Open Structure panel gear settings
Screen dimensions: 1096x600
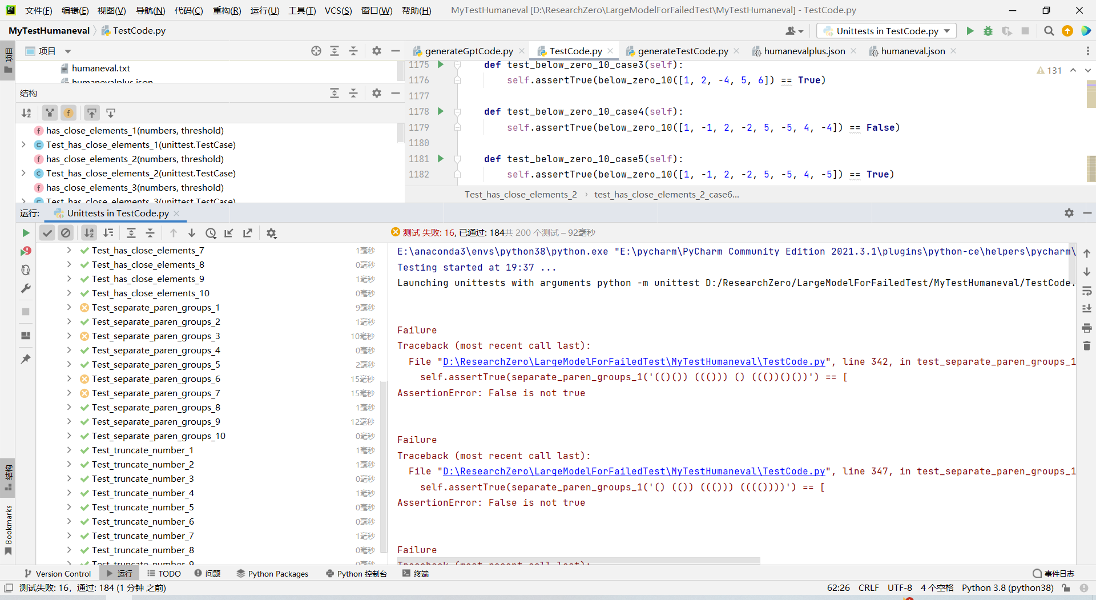click(377, 93)
